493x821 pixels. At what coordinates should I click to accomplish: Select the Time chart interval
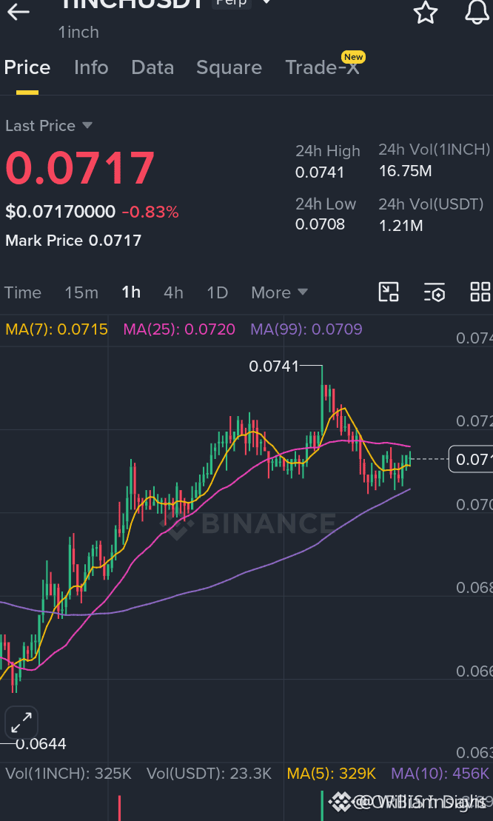[22, 292]
